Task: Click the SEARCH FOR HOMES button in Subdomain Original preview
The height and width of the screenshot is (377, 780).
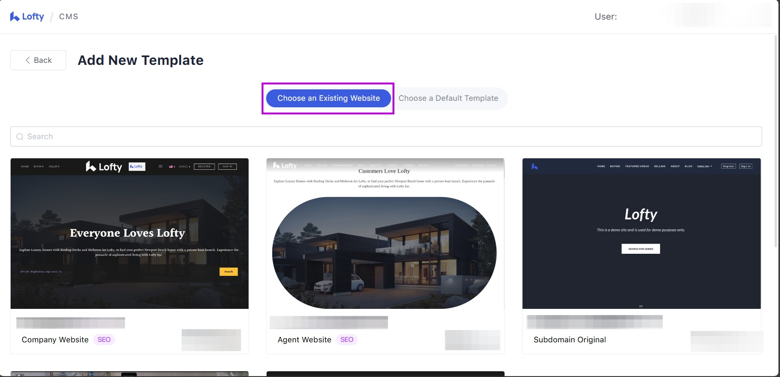Action: (x=640, y=248)
